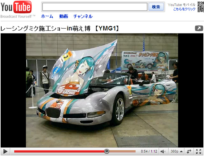Click the video title レーシングミク施工ショー
The height and width of the screenshot is (156, 204).
pos(60,28)
